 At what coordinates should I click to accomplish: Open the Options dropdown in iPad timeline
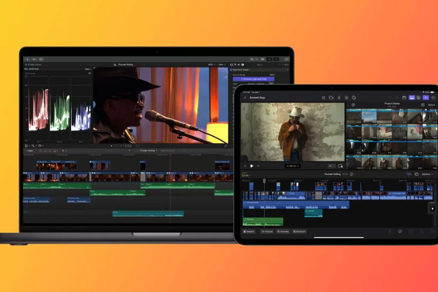pos(427,174)
